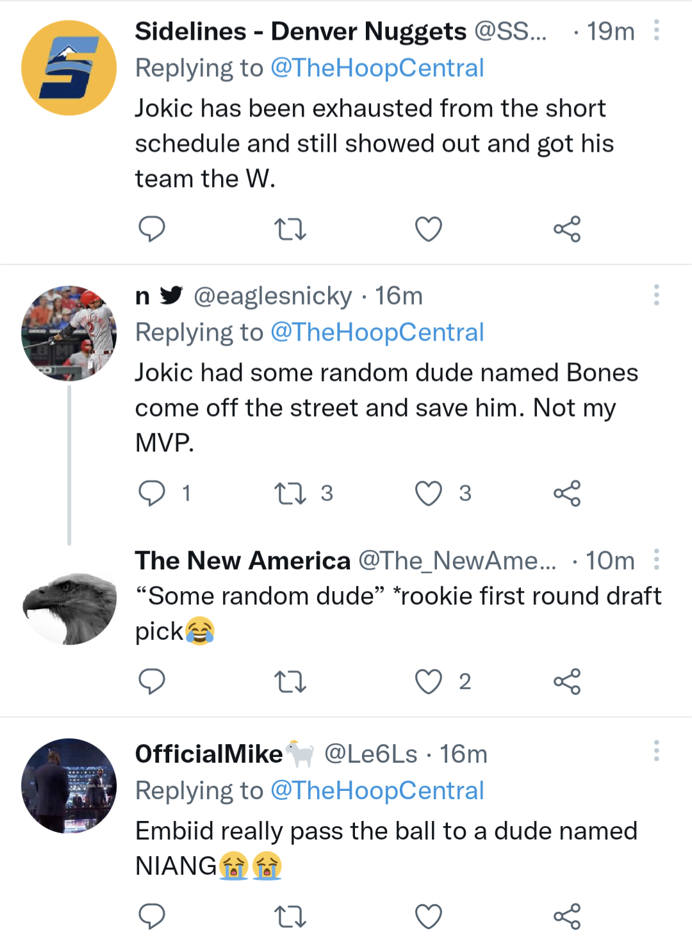Click the Twitter bird icon next to @eaglesnicky
Screen dimensions: 692x949
point(170,296)
